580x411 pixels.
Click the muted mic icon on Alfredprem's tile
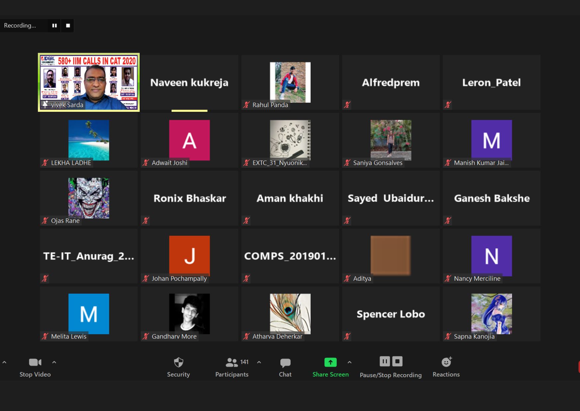347,105
